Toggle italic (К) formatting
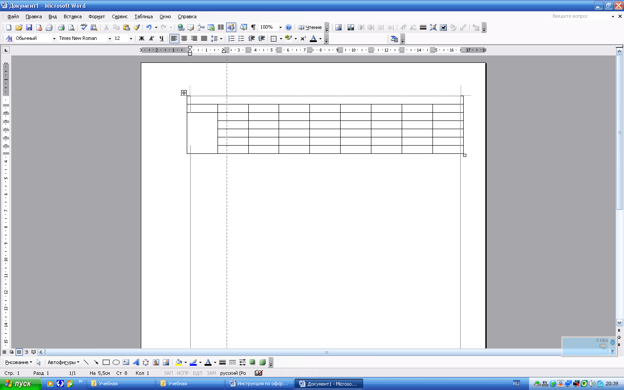The image size is (624, 390). [x=151, y=39]
